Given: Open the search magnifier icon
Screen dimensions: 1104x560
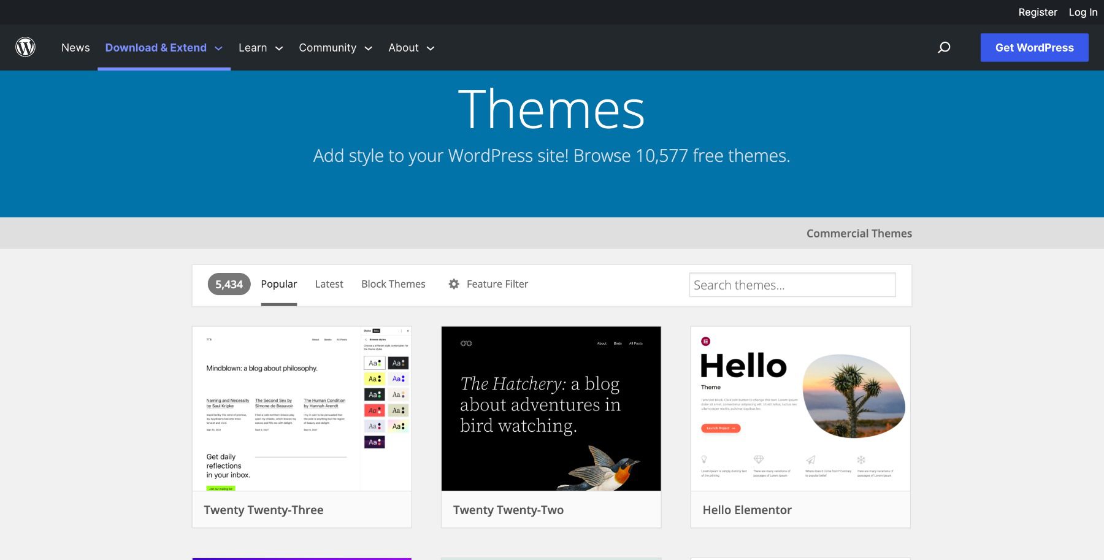Looking at the screenshot, I should 944,47.
